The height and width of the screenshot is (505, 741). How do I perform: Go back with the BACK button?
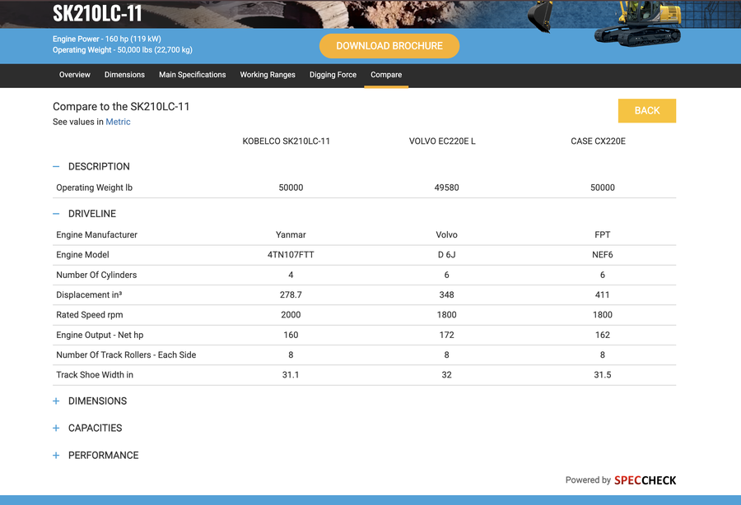646,110
